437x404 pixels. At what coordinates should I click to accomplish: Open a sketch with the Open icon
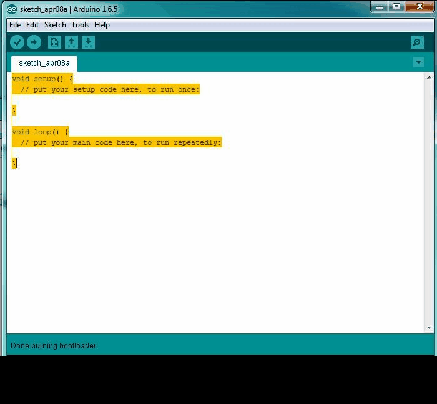click(x=71, y=42)
